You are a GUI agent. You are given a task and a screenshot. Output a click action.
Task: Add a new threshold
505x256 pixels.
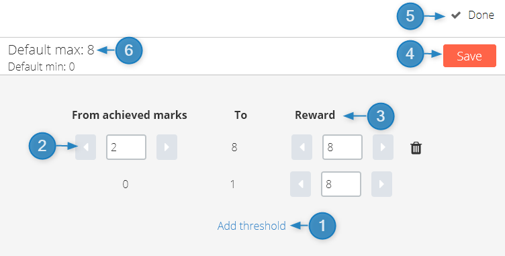tap(252, 226)
